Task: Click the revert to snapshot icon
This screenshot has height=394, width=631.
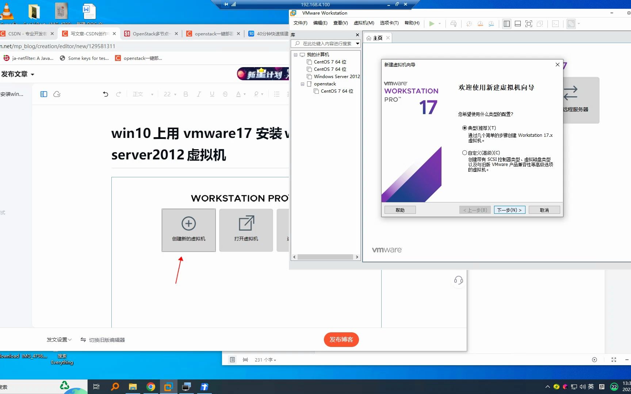Action: point(480,24)
